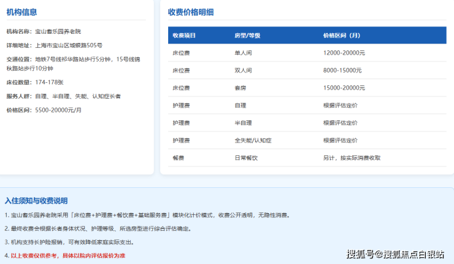Select note 2 about 最终收费综合评估
The image size is (454, 264).
(98, 228)
